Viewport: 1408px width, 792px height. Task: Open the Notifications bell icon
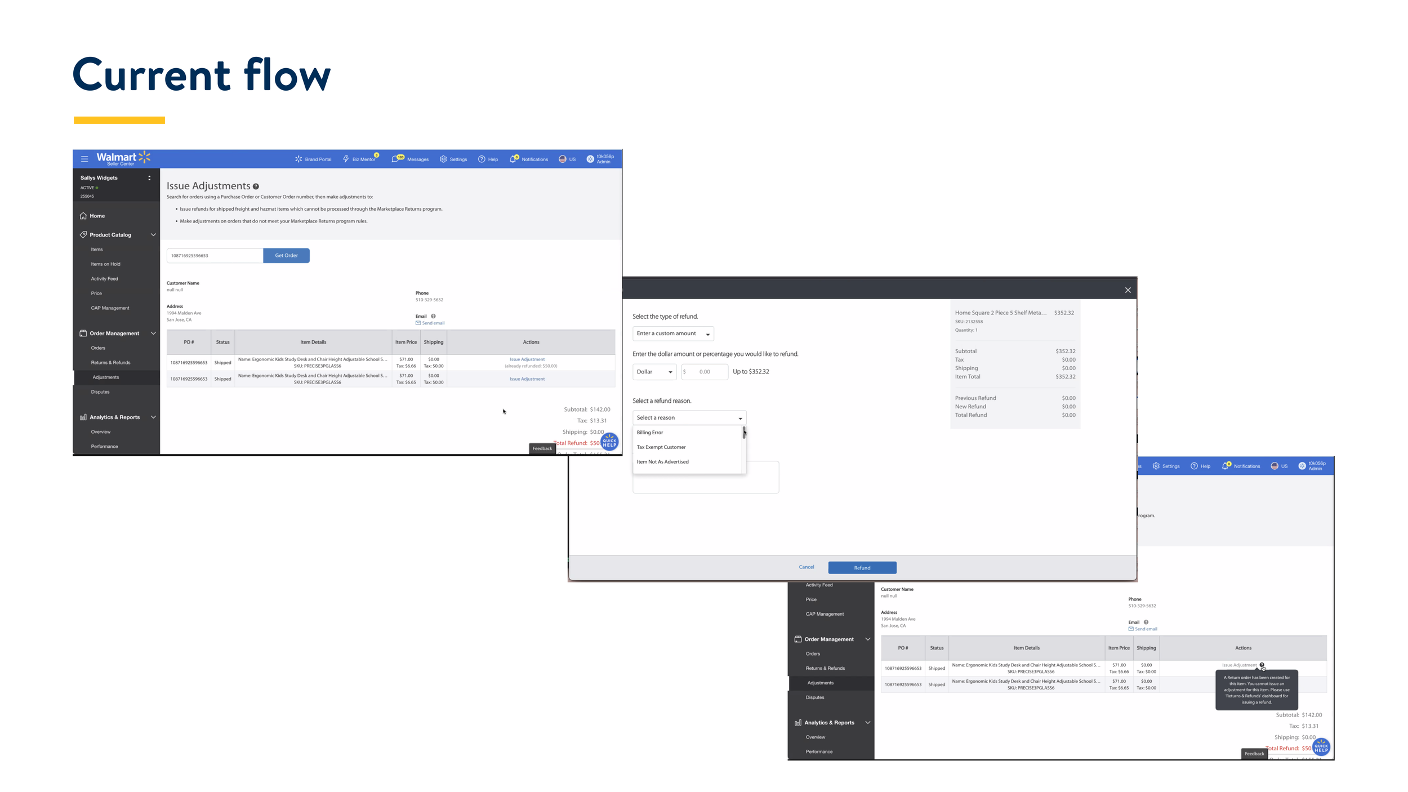tap(513, 159)
